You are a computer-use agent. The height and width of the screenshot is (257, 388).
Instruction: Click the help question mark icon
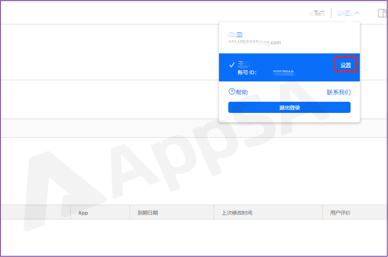(x=232, y=91)
